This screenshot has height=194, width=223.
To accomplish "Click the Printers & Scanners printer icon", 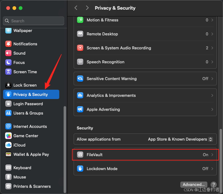I will click(8, 186).
